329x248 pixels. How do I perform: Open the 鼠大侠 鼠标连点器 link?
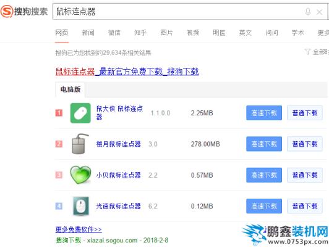(x=119, y=113)
